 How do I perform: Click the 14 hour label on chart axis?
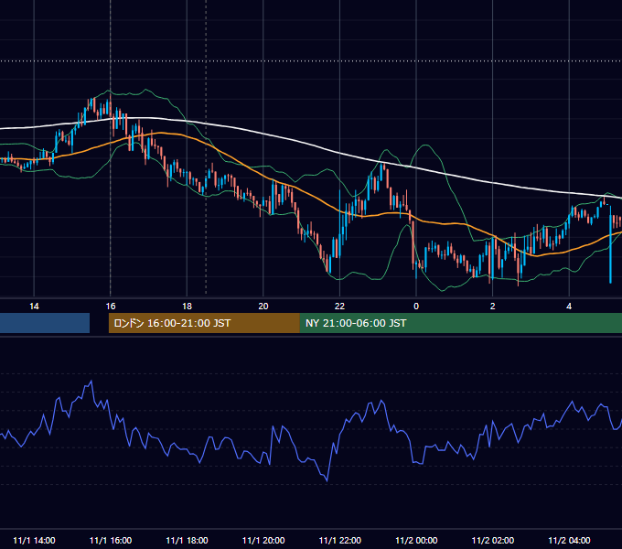(34, 307)
